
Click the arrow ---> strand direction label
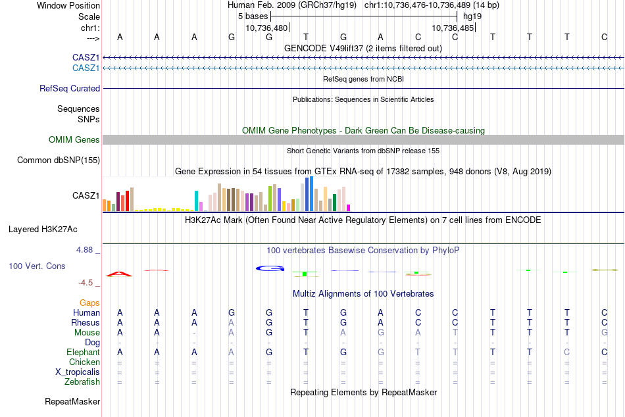pyautogui.click(x=93, y=38)
